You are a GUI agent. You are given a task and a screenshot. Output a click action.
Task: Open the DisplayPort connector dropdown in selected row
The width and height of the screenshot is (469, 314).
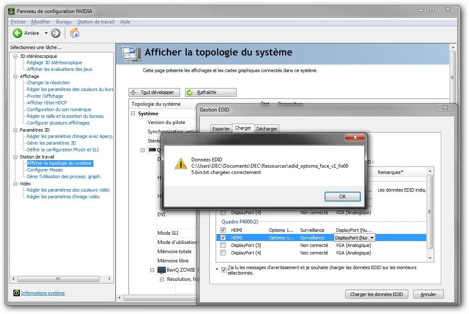[x=371, y=238]
